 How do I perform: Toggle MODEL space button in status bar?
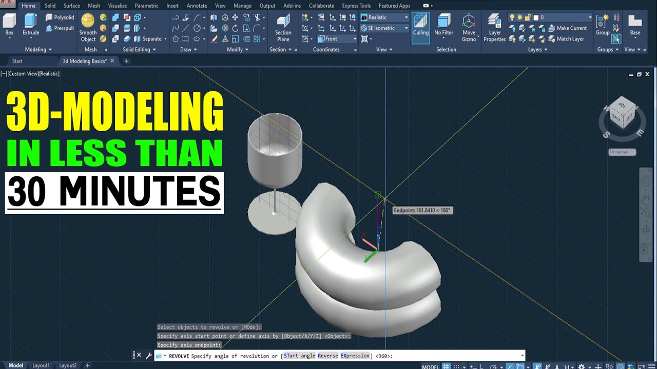point(430,366)
